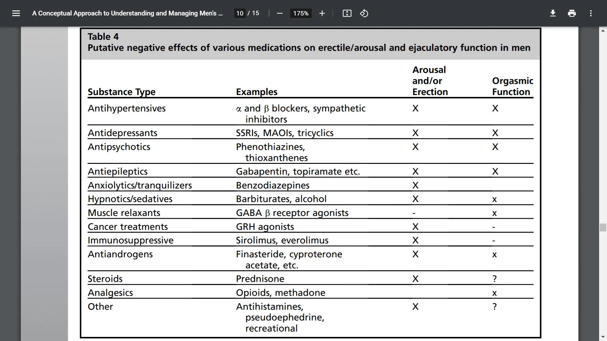Click 'Finasteride, cyproterone' text
607x341 pixels.
[x=289, y=254]
